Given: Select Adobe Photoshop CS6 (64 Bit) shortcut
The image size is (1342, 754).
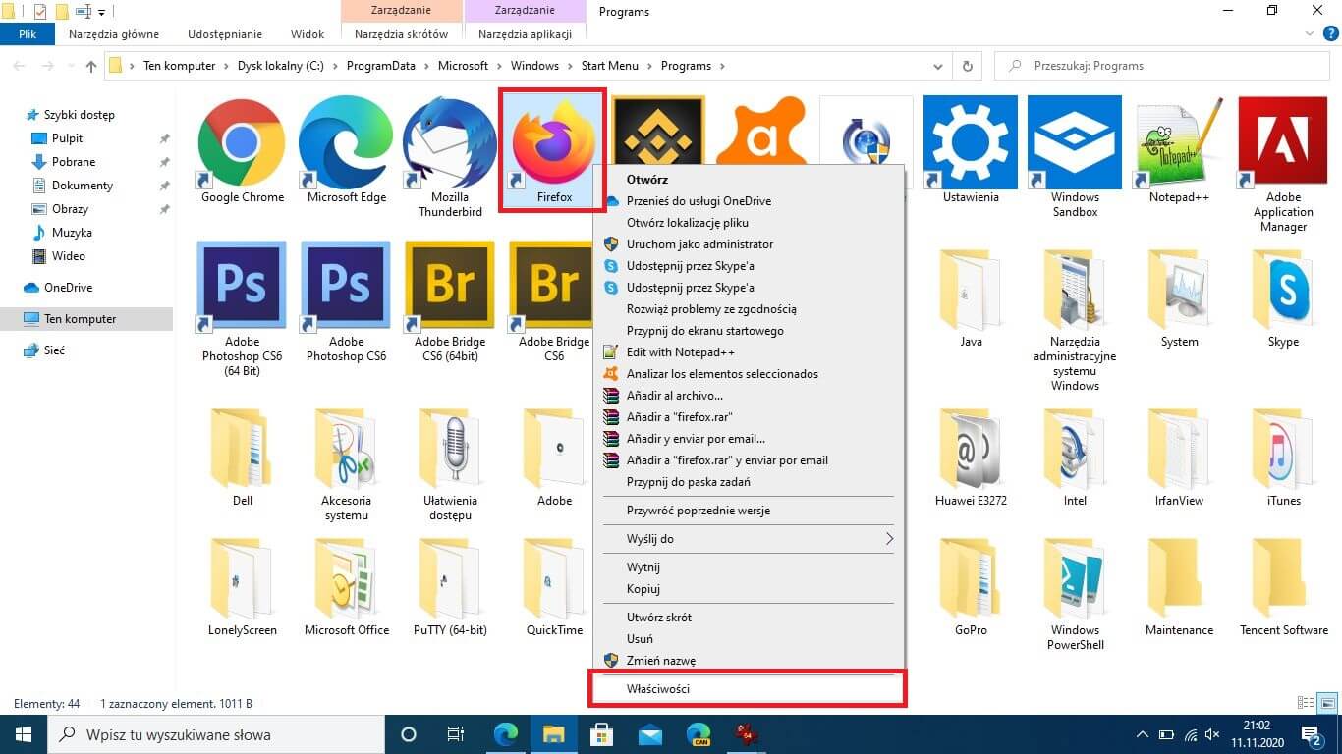Looking at the screenshot, I should 242,287.
